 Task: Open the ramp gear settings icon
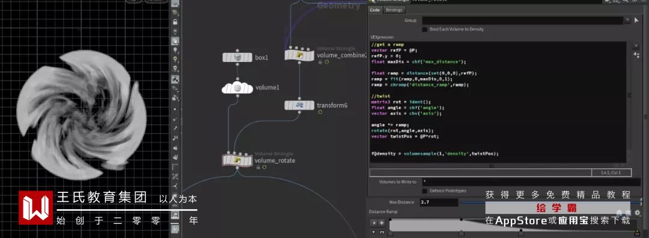637,212
